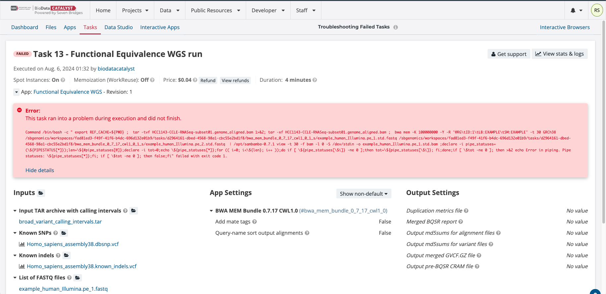Viewport: 606px width, 294px height.
Task: Open the Data dropdown menu
Action: coord(169,10)
